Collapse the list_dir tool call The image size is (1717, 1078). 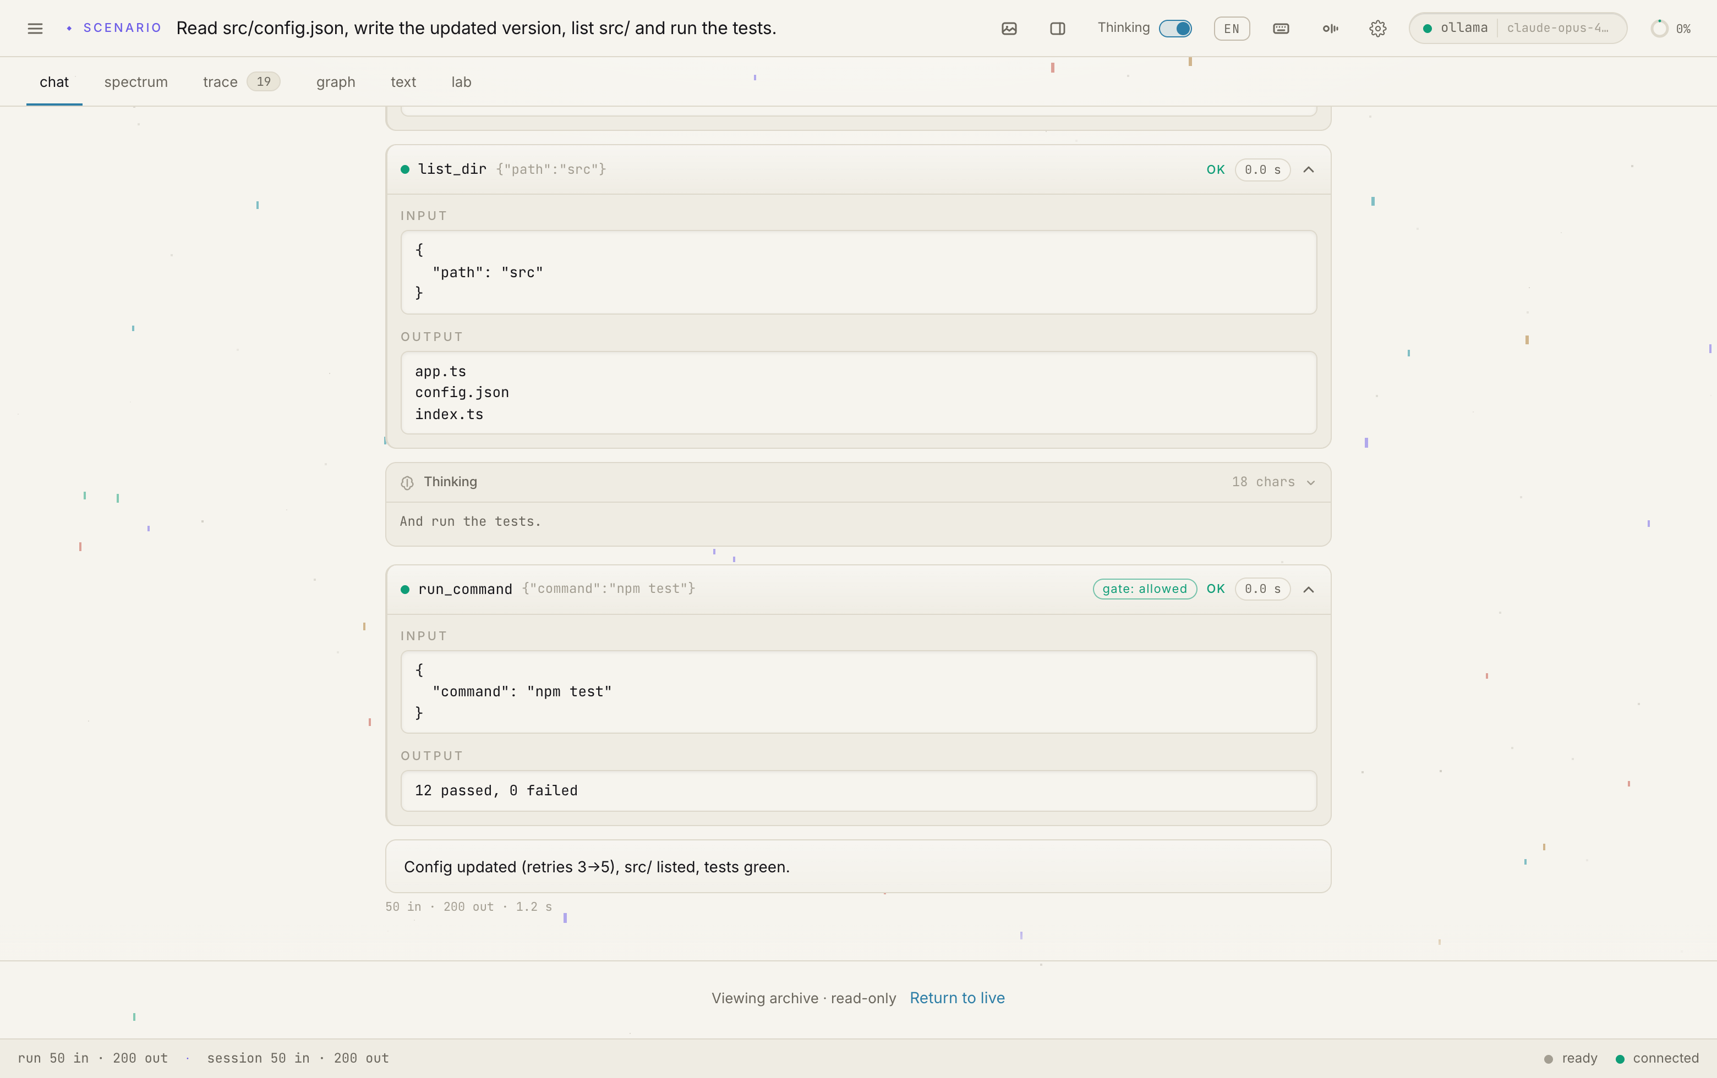1309,169
